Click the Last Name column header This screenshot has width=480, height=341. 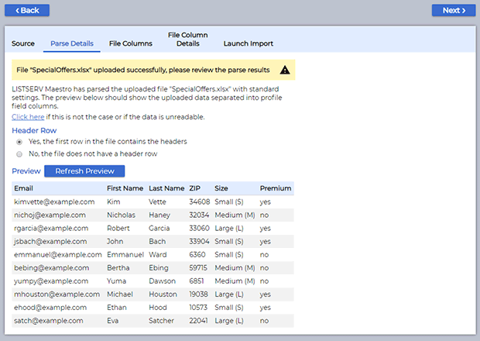[x=166, y=188]
